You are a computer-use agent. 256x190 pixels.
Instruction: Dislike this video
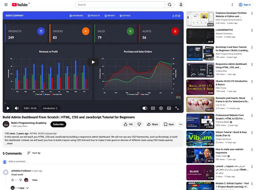(139, 124)
